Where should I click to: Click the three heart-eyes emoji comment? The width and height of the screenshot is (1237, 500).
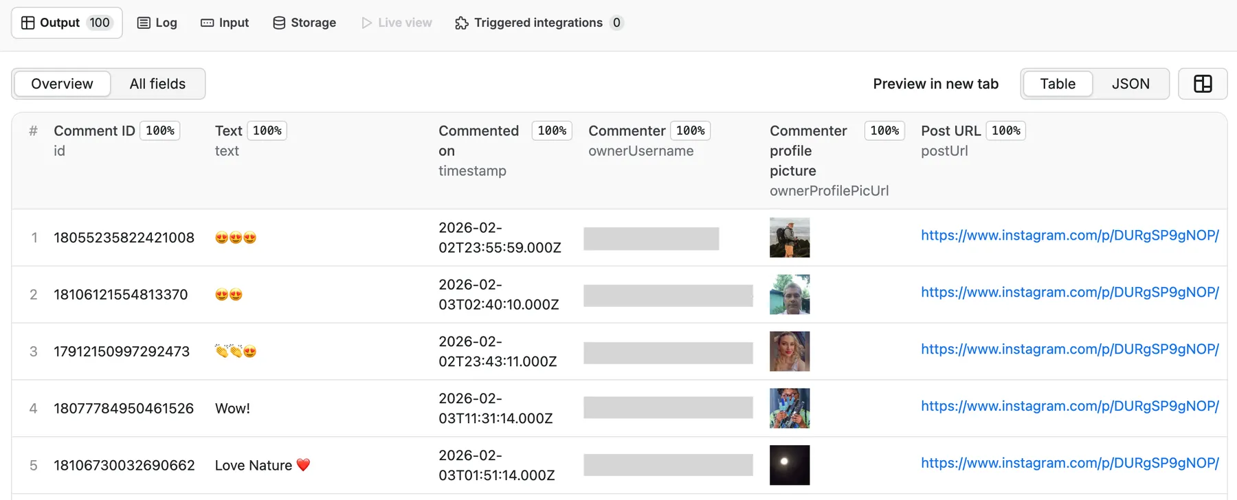pyautogui.click(x=236, y=238)
